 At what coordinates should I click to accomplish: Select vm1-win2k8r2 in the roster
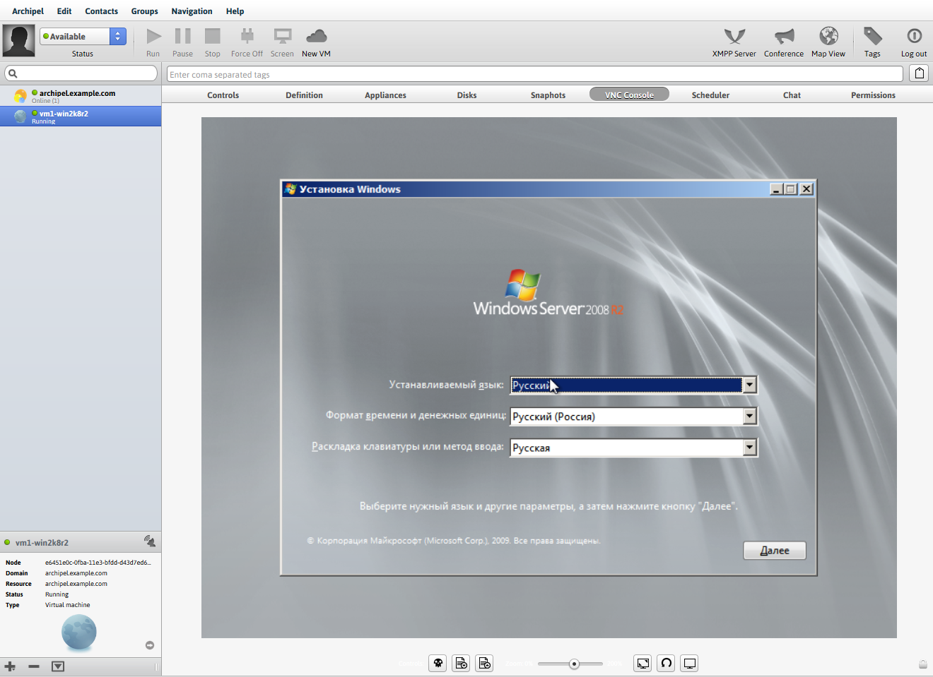click(81, 116)
